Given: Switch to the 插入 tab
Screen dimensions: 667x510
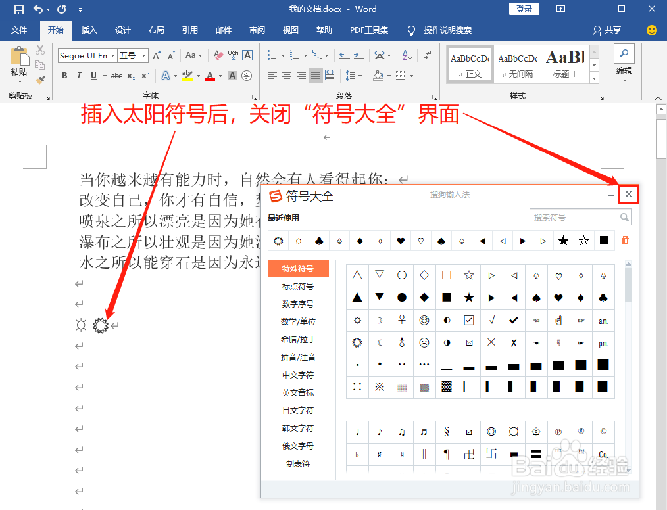Looking at the screenshot, I should coord(89,30).
